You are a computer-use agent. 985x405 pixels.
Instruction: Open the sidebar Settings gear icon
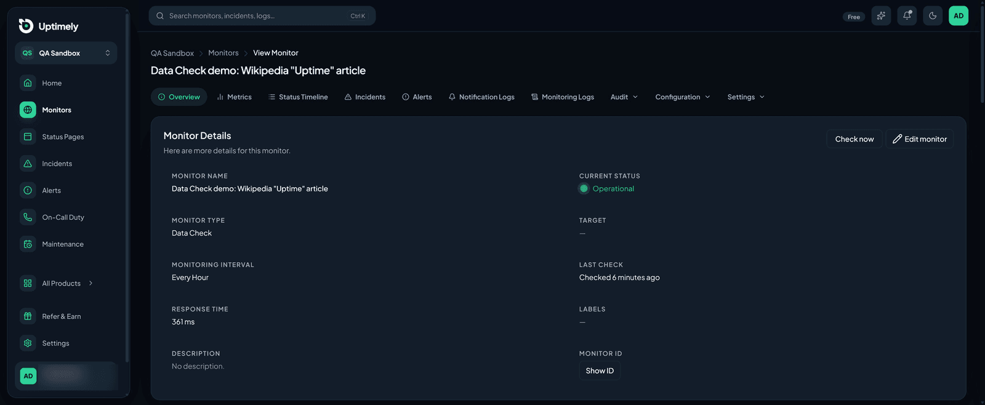click(x=28, y=343)
